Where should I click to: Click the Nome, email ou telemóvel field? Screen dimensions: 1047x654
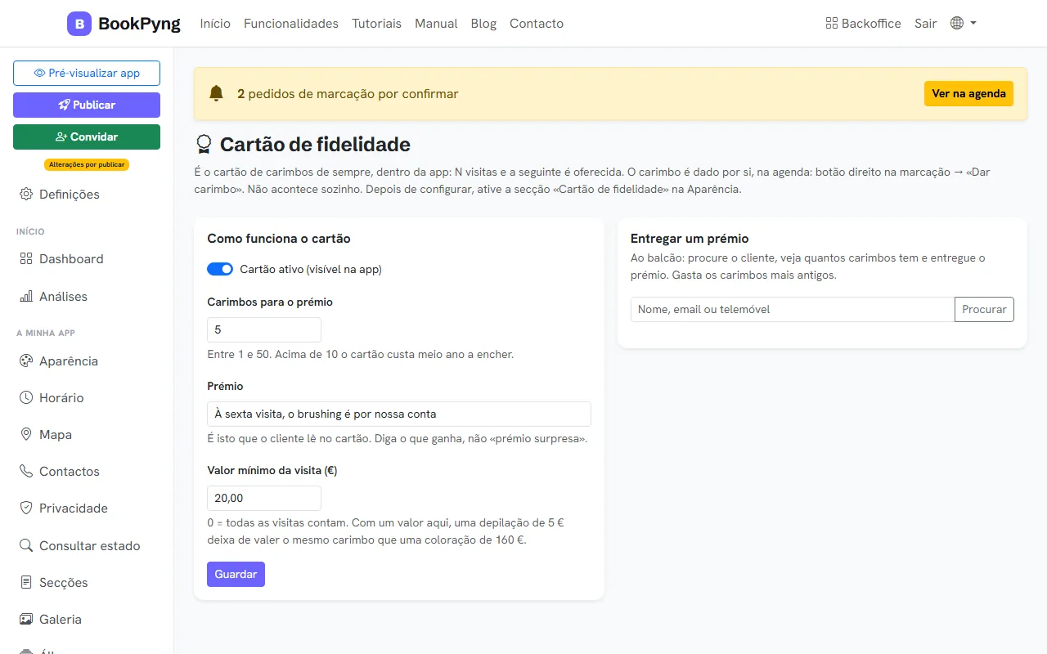793,309
